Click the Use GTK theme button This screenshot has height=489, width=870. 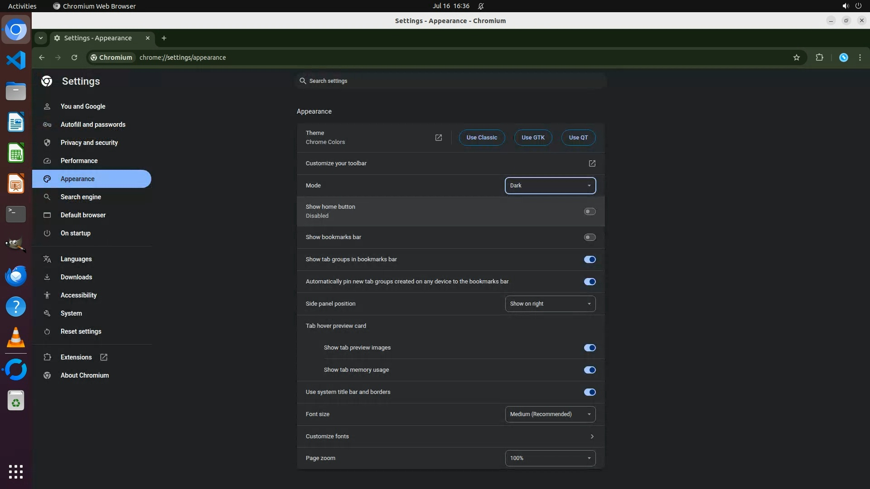(x=533, y=138)
